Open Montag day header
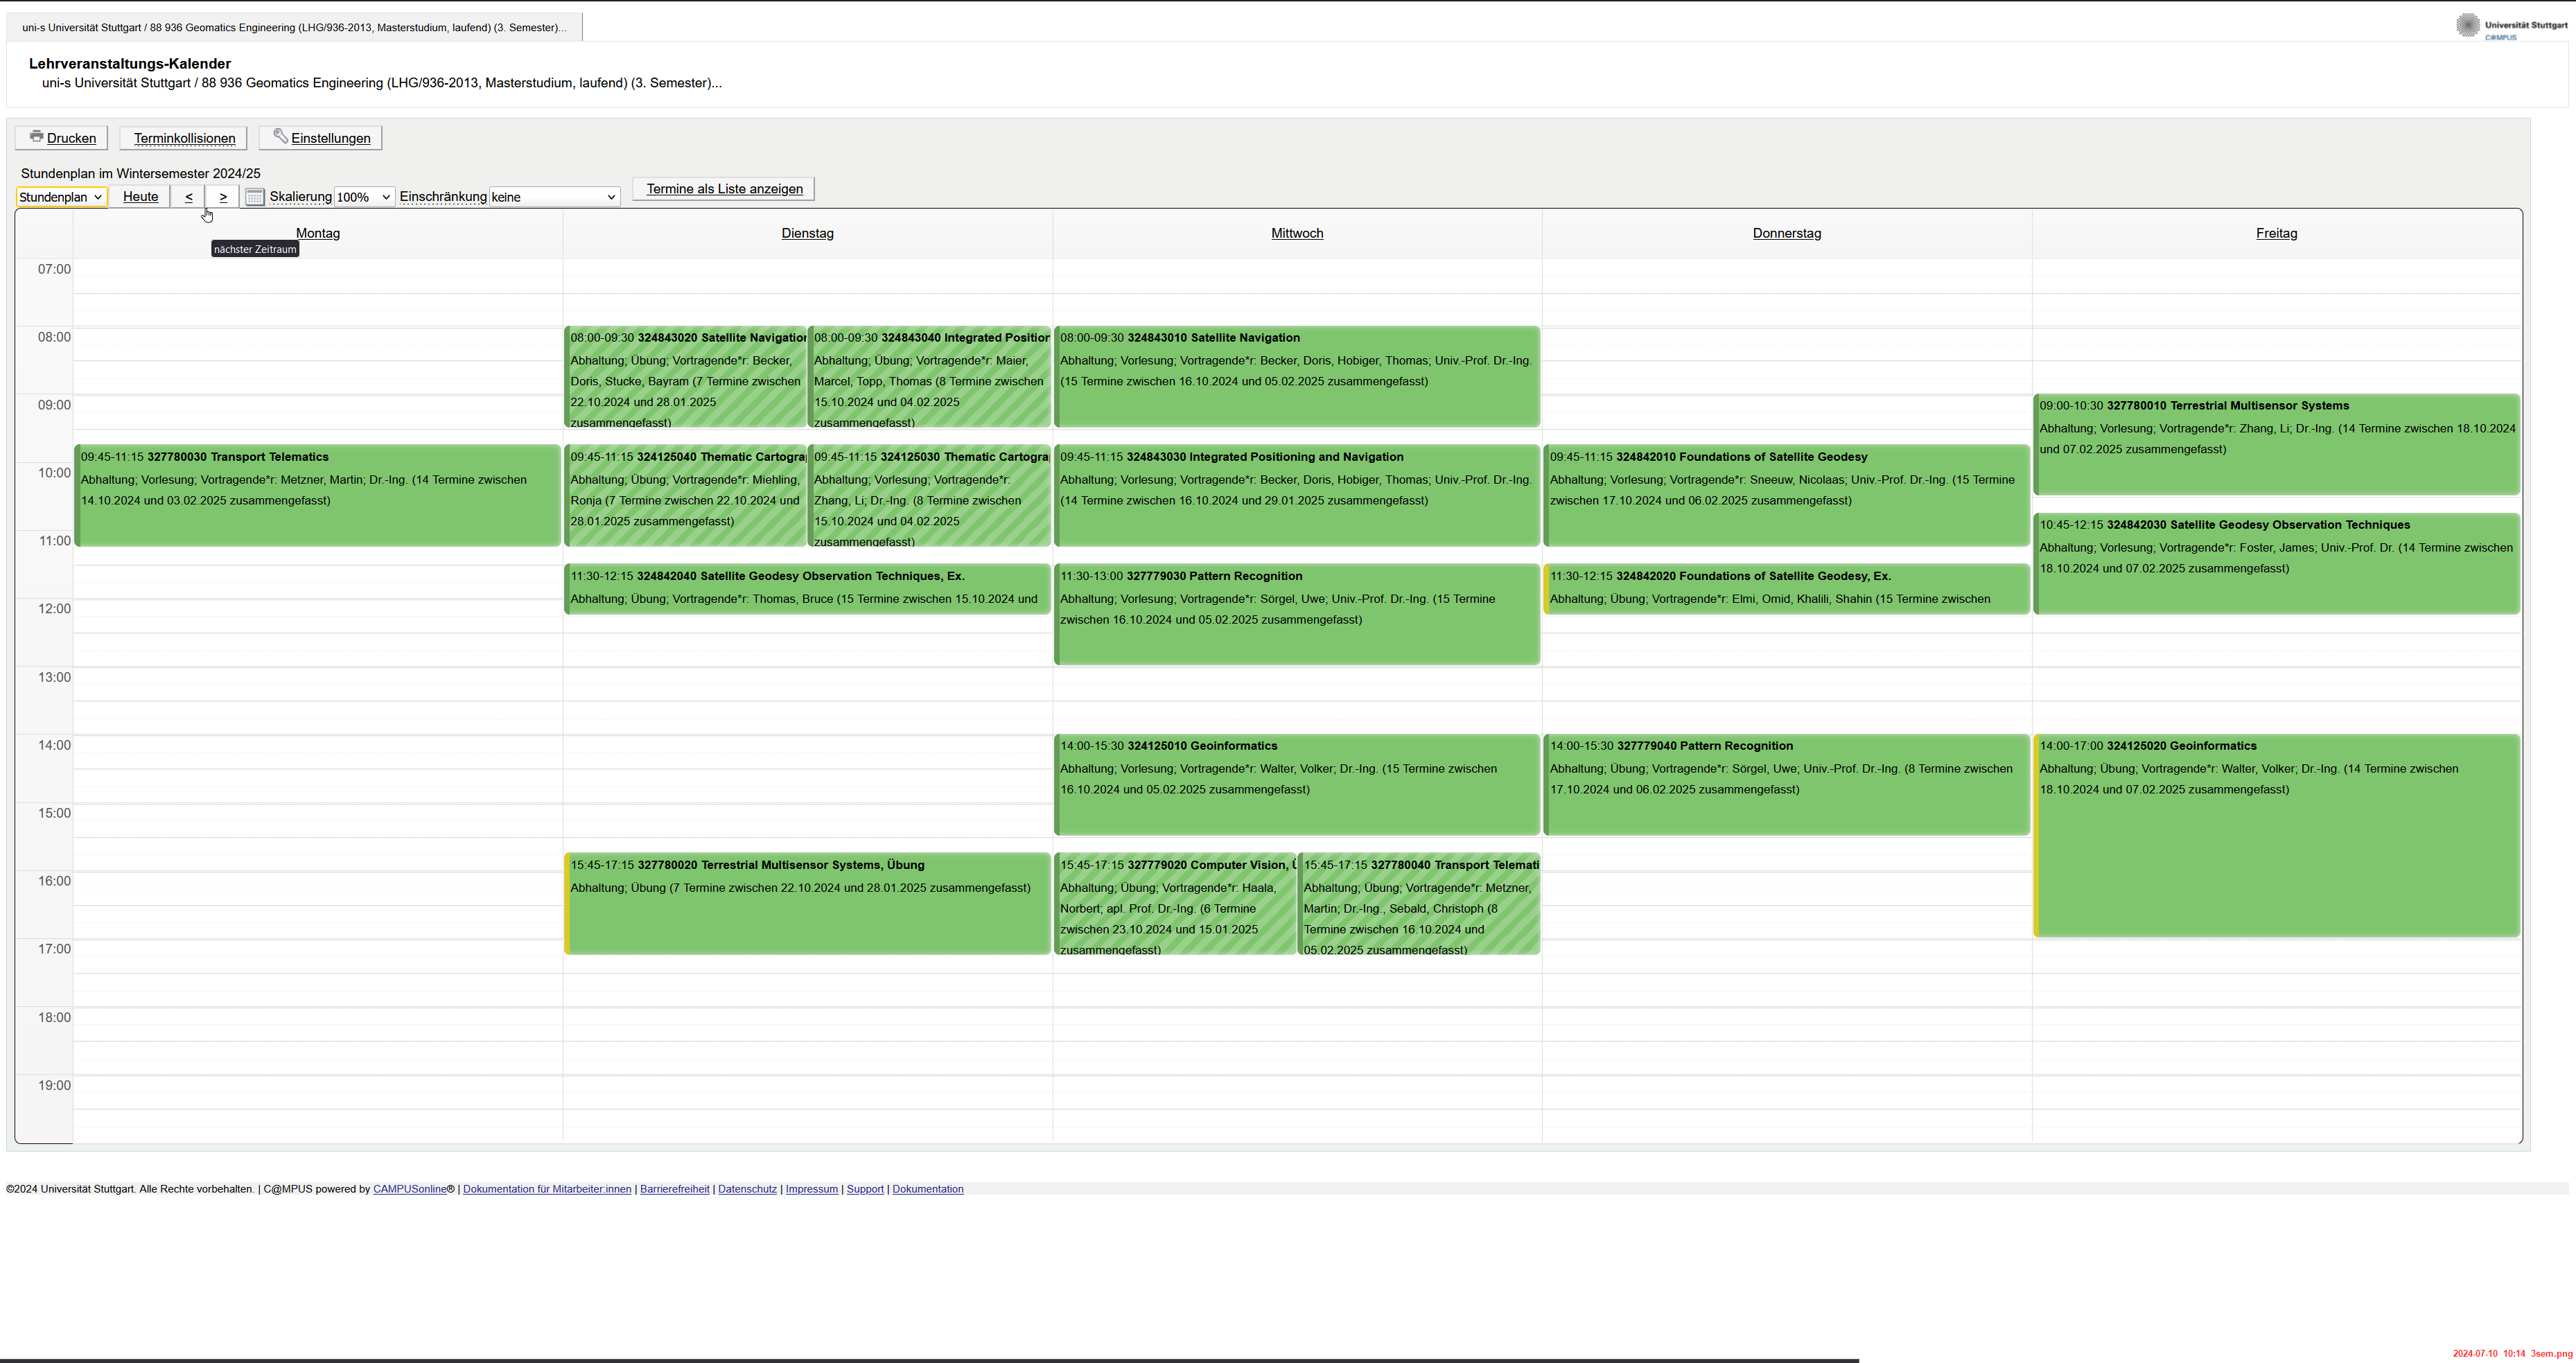The image size is (2576, 1363). [x=318, y=233]
